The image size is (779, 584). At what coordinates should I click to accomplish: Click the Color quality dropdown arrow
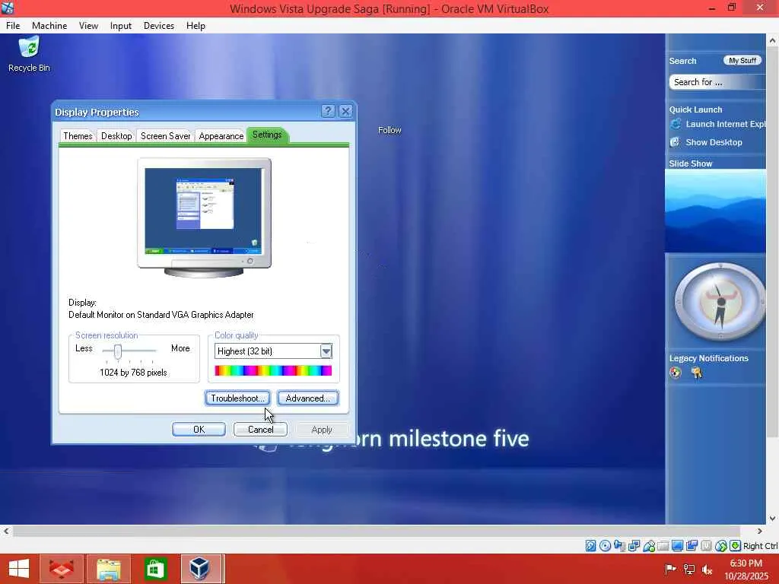pyautogui.click(x=326, y=351)
